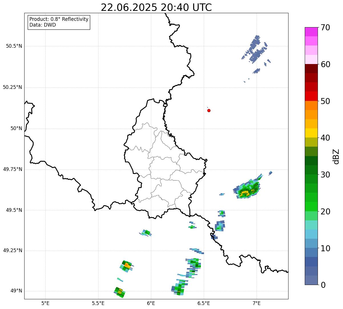343x309 pixels.
Task: Click the 7°E longitude label
Action: (x=257, y=303)
